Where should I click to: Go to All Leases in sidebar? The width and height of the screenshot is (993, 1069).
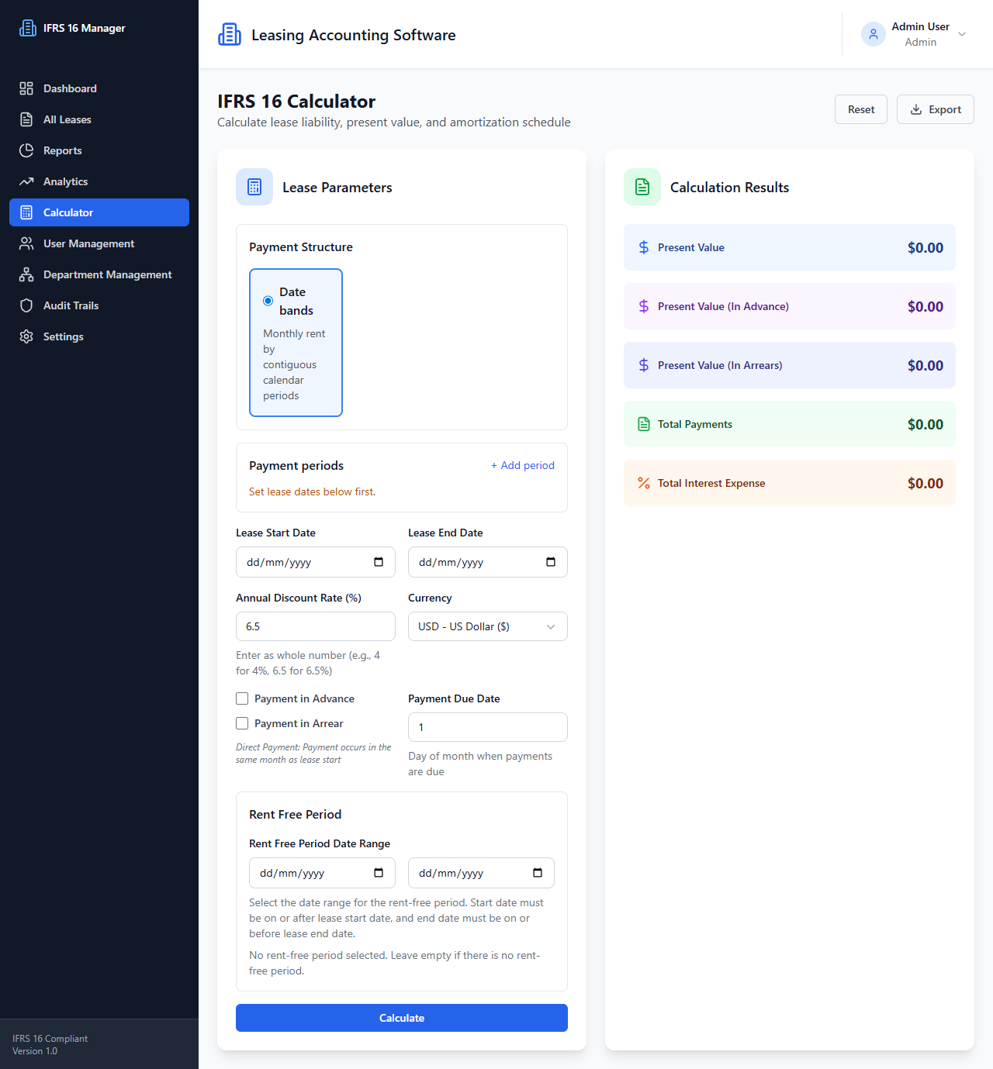pos(99,119)
